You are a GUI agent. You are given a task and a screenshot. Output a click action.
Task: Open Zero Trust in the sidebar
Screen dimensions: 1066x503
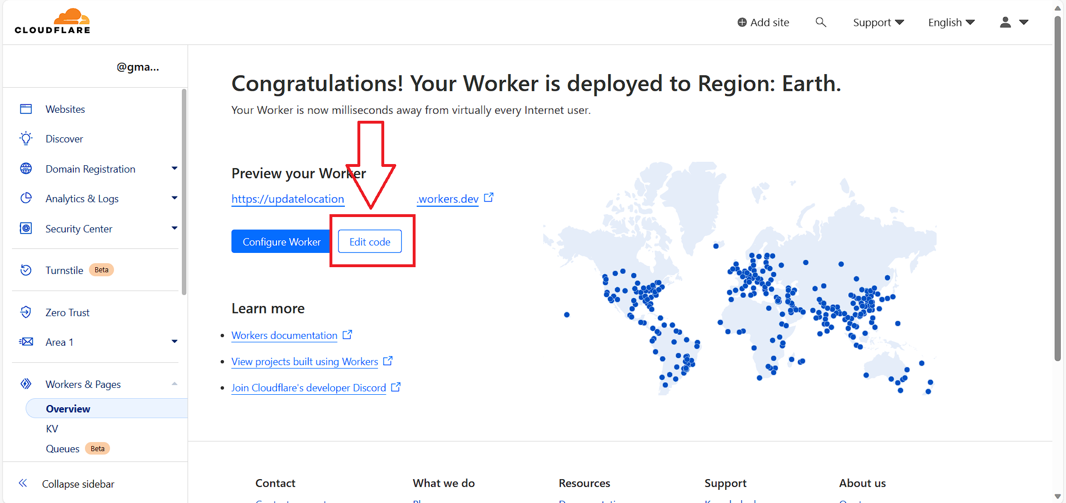[67, 312]
